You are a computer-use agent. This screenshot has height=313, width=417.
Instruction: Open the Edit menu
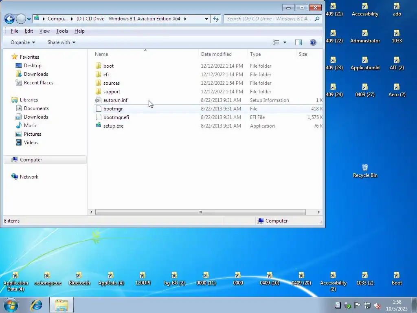(29, 31)
